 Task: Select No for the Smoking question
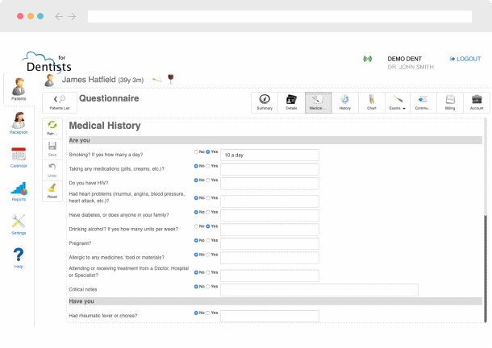coord(196,151)
